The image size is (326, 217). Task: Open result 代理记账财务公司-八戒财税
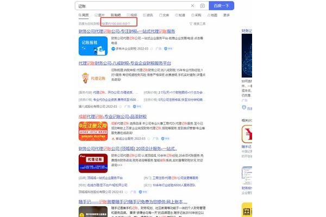pos(125,63)
